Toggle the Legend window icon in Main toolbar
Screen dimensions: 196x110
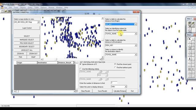pos(190,69)
